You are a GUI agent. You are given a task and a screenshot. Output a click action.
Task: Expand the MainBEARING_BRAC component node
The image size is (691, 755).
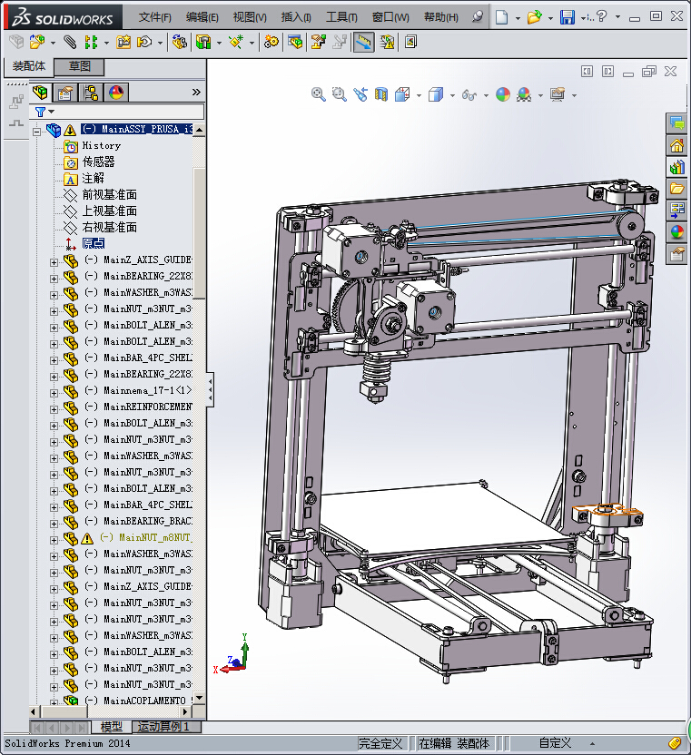coord(54,524)
